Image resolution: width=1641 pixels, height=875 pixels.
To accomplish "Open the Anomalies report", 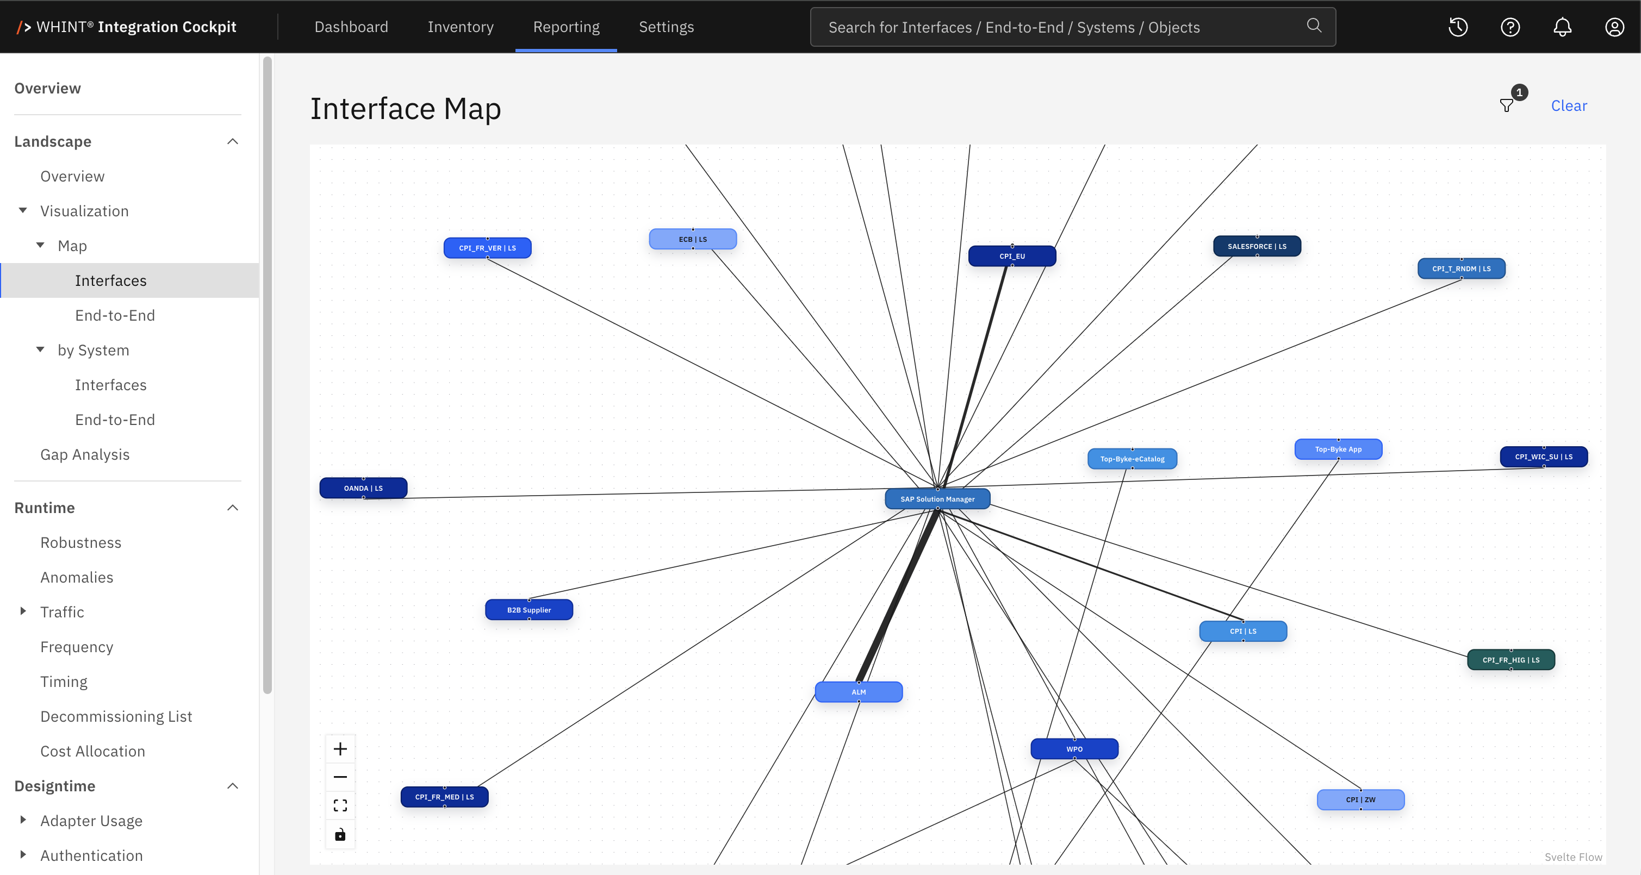I will tap(77, 578).
